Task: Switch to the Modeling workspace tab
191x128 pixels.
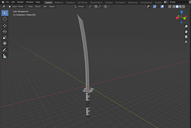Action: point(59,2)
